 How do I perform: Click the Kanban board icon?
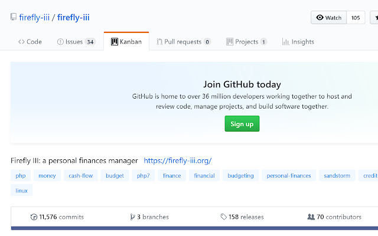114,42
